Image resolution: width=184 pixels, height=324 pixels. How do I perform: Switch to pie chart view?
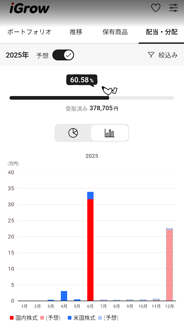[x=73, y=133]
